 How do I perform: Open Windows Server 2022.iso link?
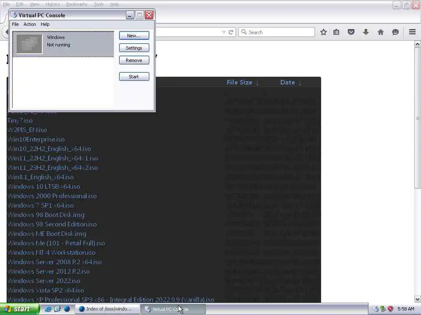tap(44, 281)
